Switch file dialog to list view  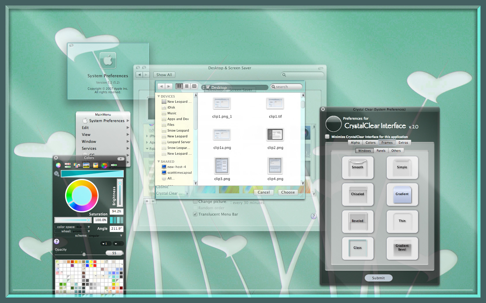pyautogui.click(x=187, y=86)
